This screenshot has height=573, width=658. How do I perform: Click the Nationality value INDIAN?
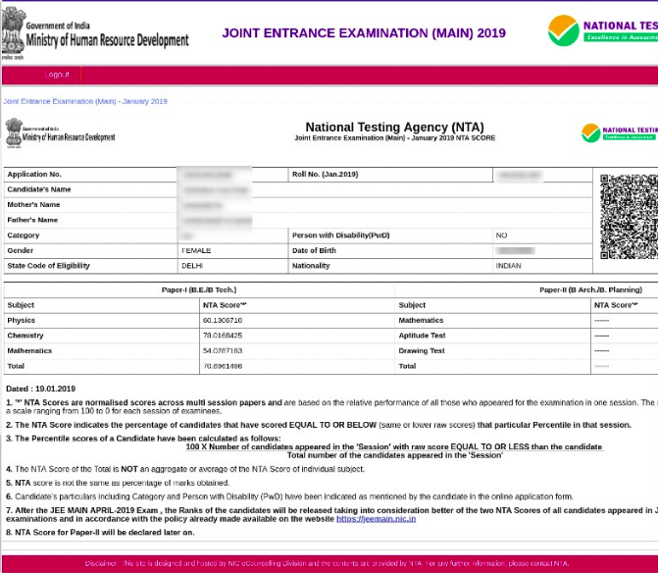tap(508, 266)
